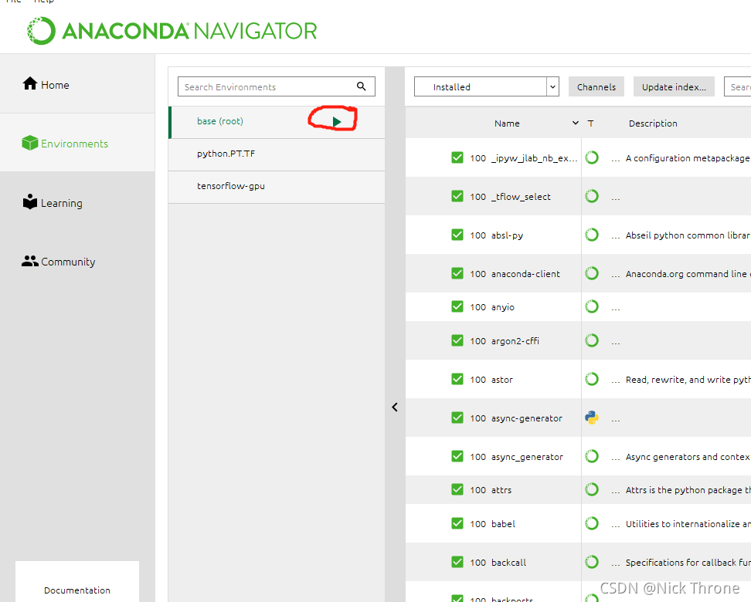Click the Description column header
Viewport: 751px width, 602px height.
pyautogui.click(x=653, y=123)
